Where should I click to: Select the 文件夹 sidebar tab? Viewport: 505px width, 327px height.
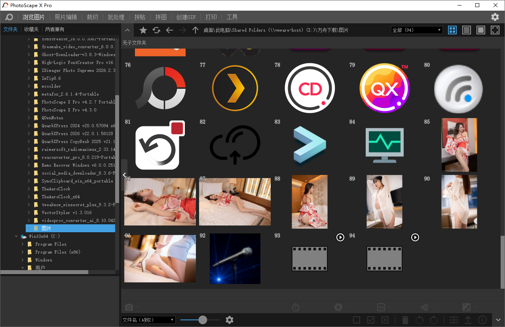(11, 29)
